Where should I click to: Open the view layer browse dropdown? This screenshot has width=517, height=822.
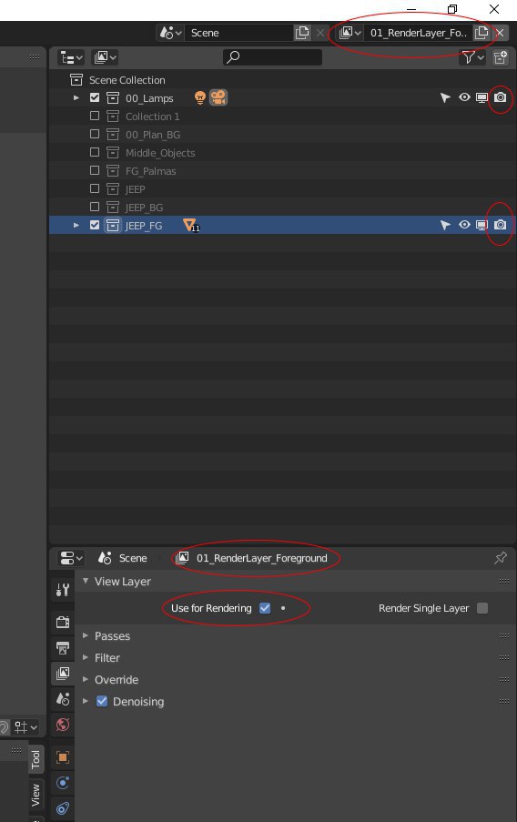click(350, 33)
